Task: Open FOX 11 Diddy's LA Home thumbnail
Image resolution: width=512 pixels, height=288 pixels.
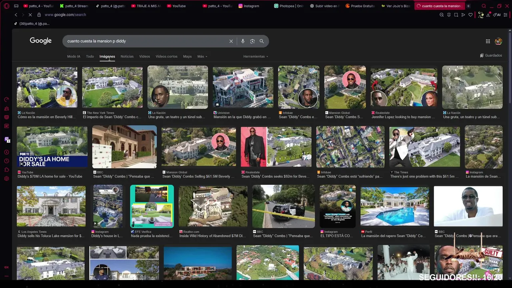Action: [x=52, y=147]
